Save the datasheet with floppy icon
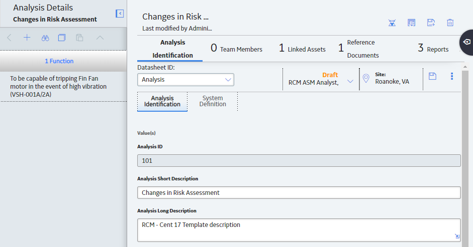This screenshot has height=247, width=473. (433, 76)
